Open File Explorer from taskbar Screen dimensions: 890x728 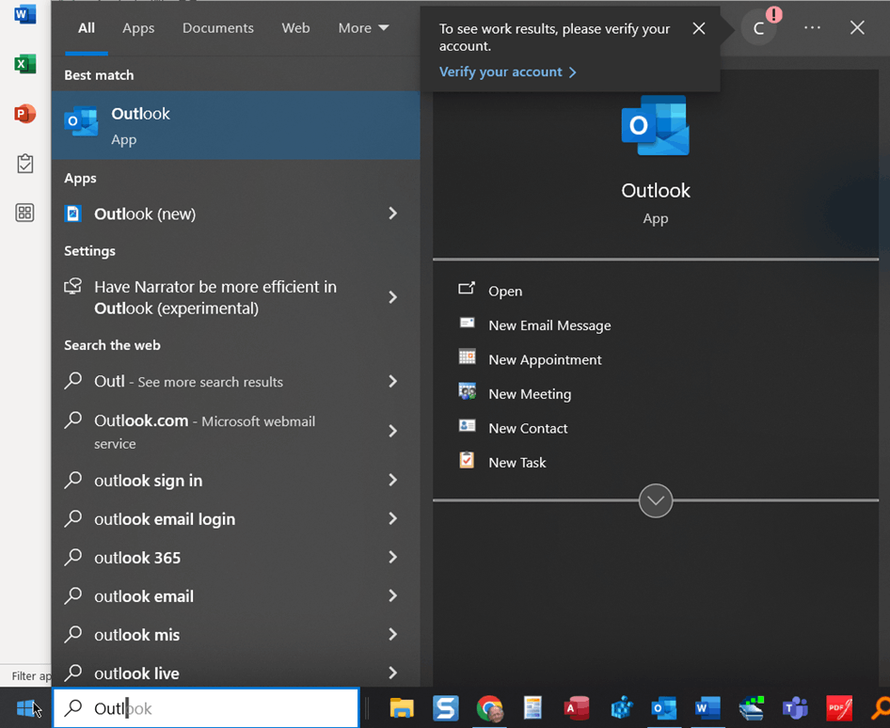point(402,708)
